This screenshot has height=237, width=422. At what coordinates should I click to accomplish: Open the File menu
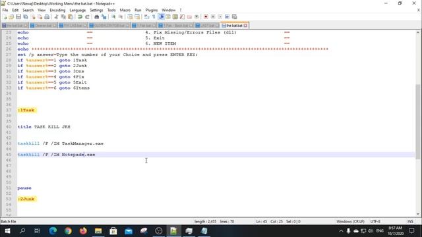pos(5,10)
